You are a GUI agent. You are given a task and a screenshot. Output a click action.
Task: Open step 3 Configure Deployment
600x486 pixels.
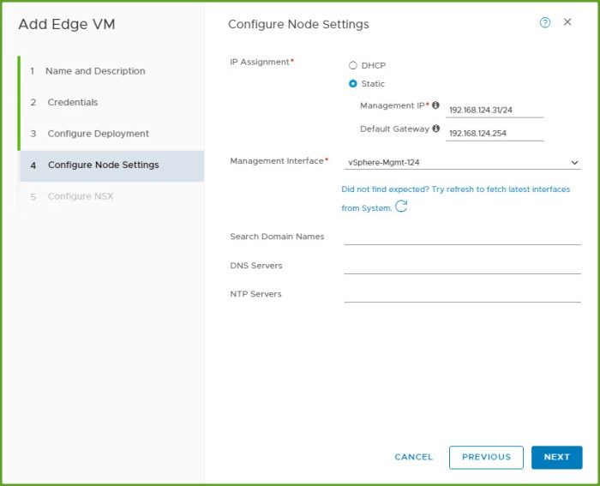click(x=98, y=134)
